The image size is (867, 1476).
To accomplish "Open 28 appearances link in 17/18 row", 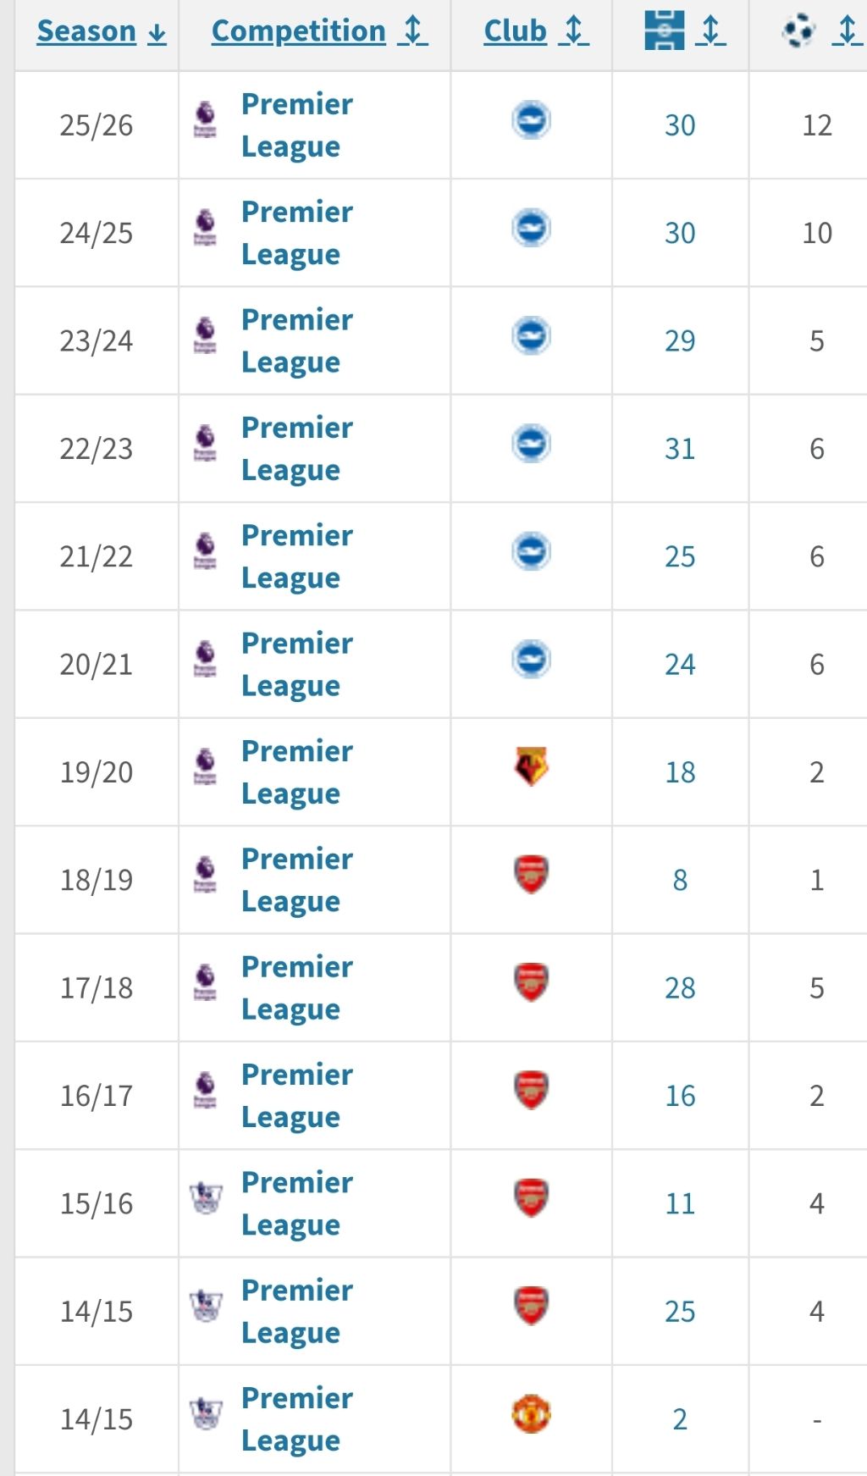I will (x=680, y=987).
